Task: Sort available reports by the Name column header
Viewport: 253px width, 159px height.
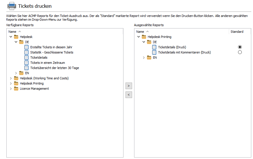Action: [12, 32]
